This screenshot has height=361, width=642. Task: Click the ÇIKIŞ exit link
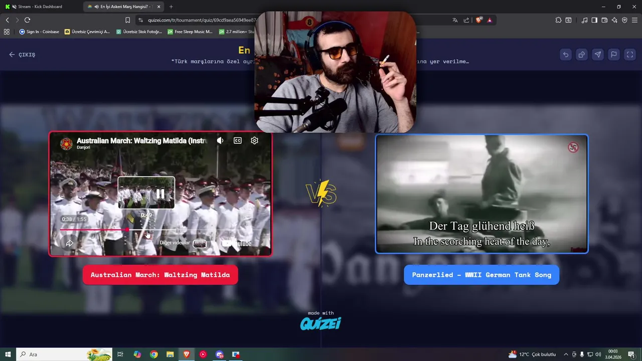(22, 55)
